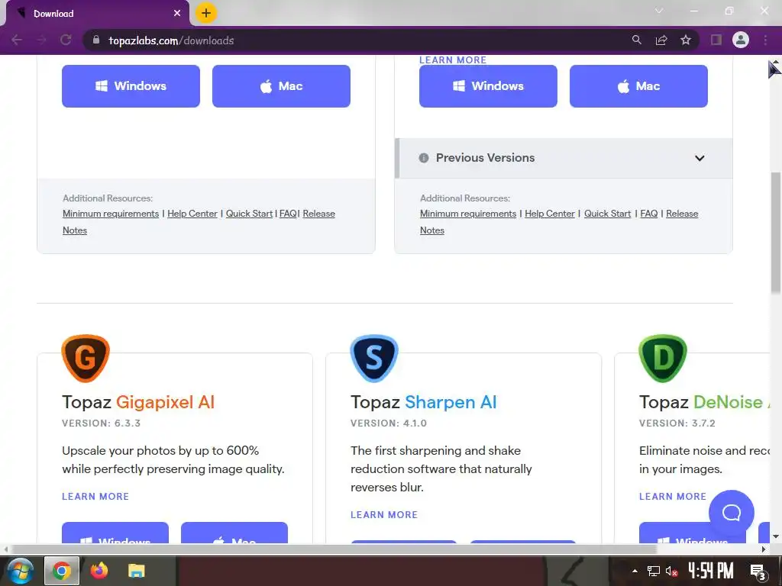
Task: Launch Firefox from the taskbar
Action: (x=99, y=571)
